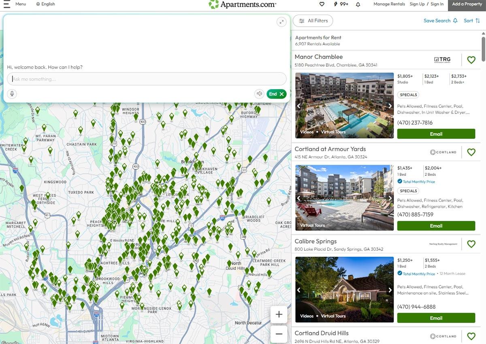Zoom in on the map

279,314
